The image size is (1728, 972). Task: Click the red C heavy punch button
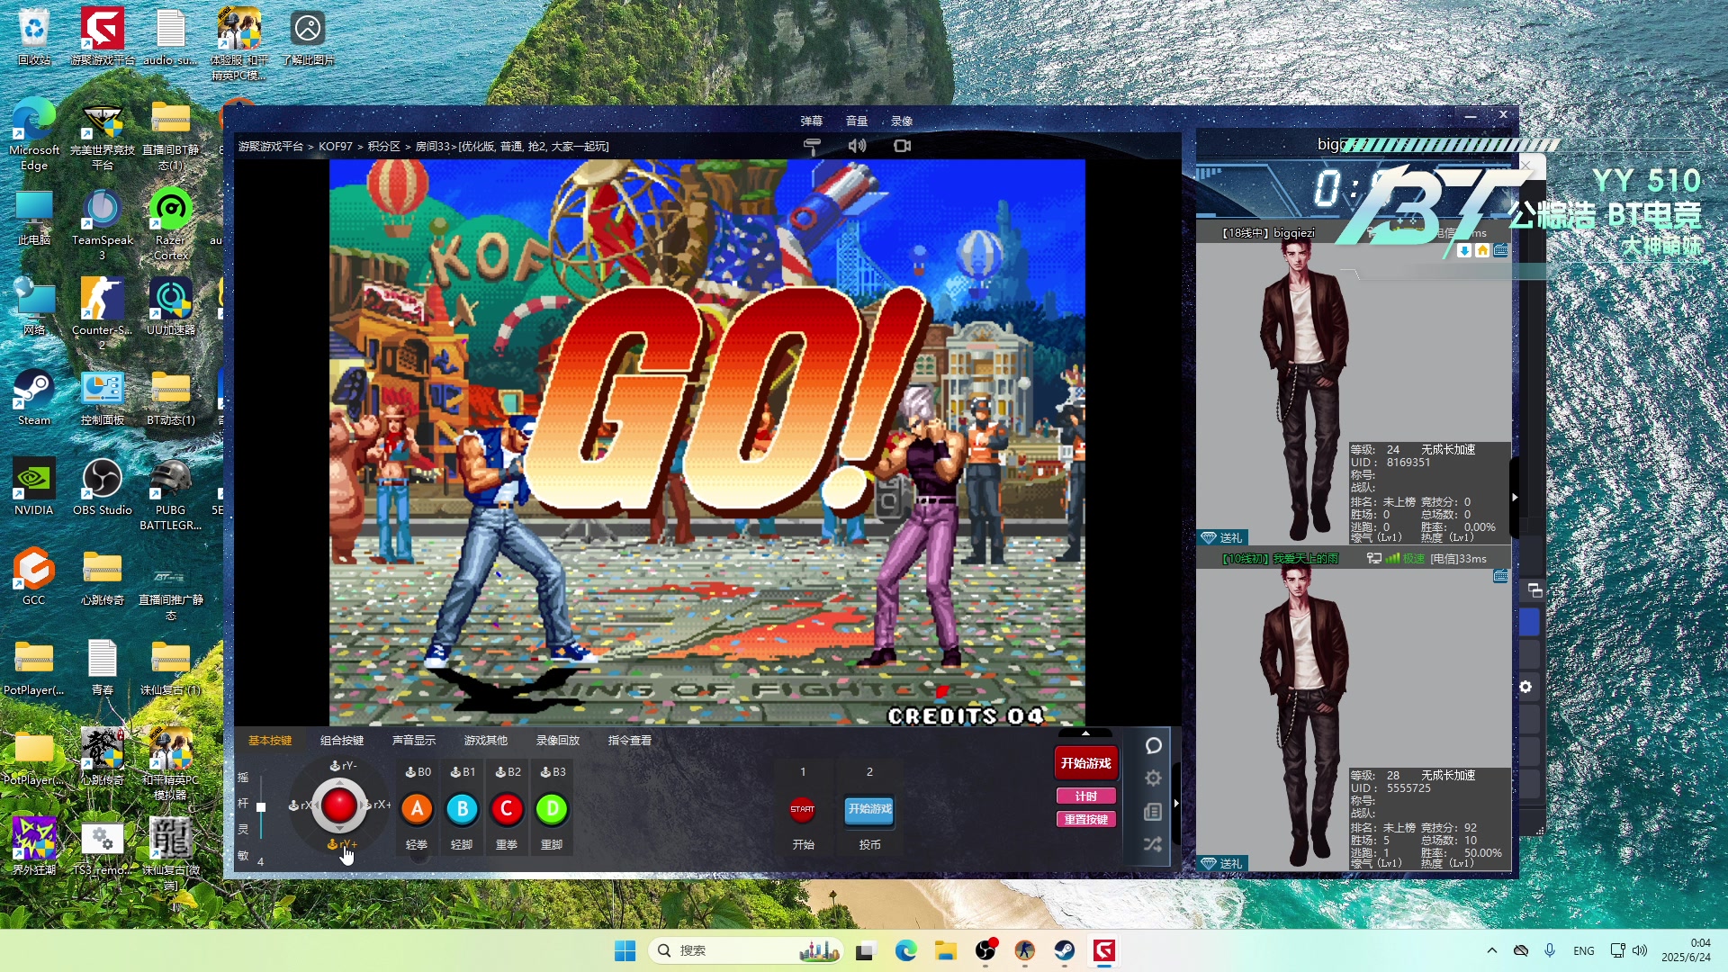click(507, 809)
